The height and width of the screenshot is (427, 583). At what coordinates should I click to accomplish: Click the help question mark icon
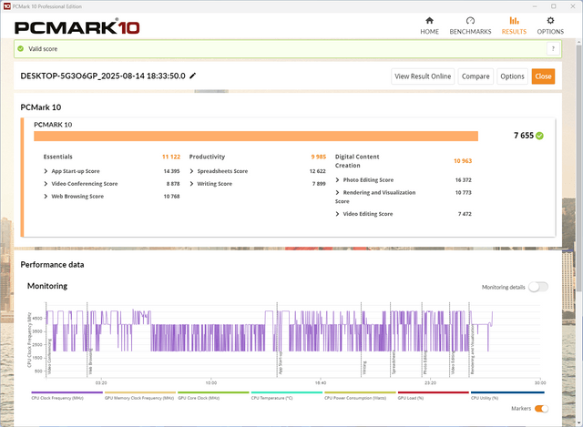[x=553, y=48]
